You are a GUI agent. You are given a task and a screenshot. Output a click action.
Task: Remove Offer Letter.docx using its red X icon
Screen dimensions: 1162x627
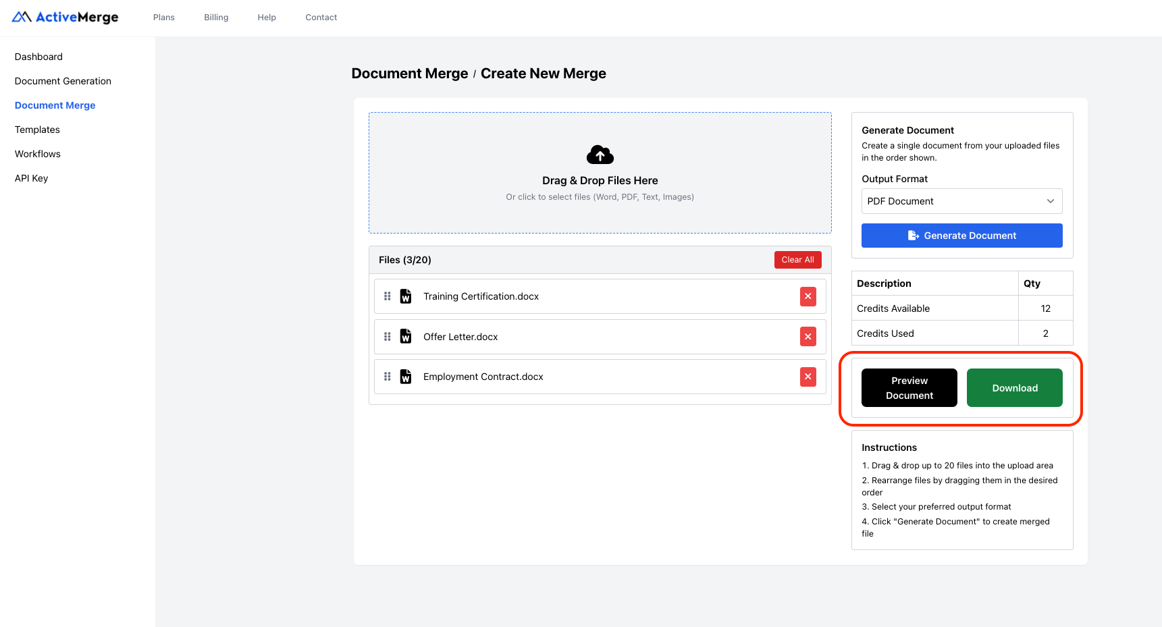coord(808,336)
